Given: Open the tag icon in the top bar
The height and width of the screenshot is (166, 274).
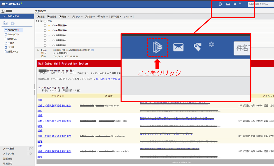Looking at the screenshot, I should (235, 4).
